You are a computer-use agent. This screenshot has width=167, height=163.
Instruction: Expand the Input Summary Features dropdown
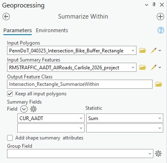coord(133,67)
